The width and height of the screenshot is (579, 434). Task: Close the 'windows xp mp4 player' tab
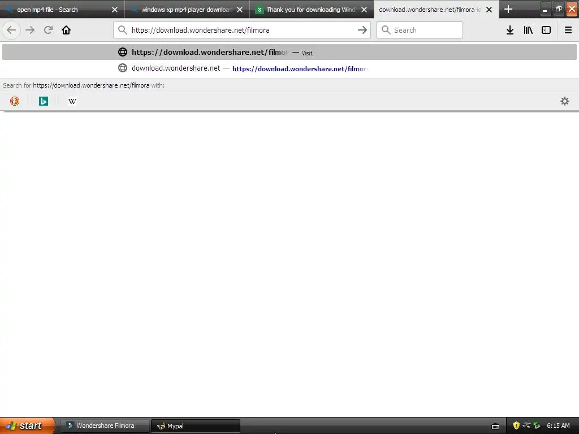[x=240, y=10]
